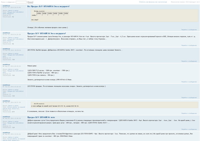
Task: Click the search keywords input field
Action: [21, 2]
